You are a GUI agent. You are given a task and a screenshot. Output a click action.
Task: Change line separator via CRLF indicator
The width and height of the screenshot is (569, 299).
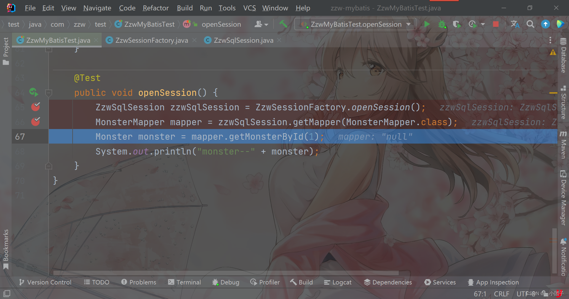(x=501, y=294)
